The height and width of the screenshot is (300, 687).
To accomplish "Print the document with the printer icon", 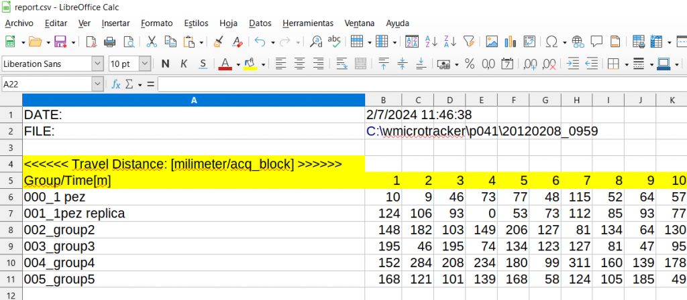I will coord(110,42).
